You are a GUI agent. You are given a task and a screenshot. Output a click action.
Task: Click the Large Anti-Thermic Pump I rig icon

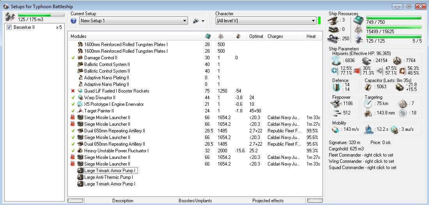tap(80, 177)
